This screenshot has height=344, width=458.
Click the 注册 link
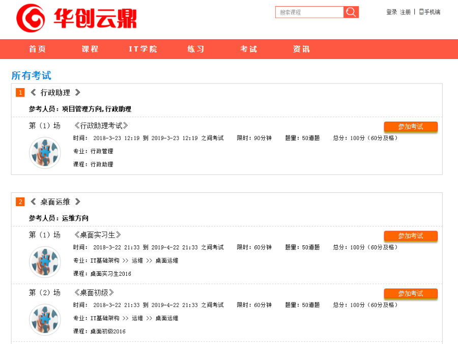click(405, 12)
